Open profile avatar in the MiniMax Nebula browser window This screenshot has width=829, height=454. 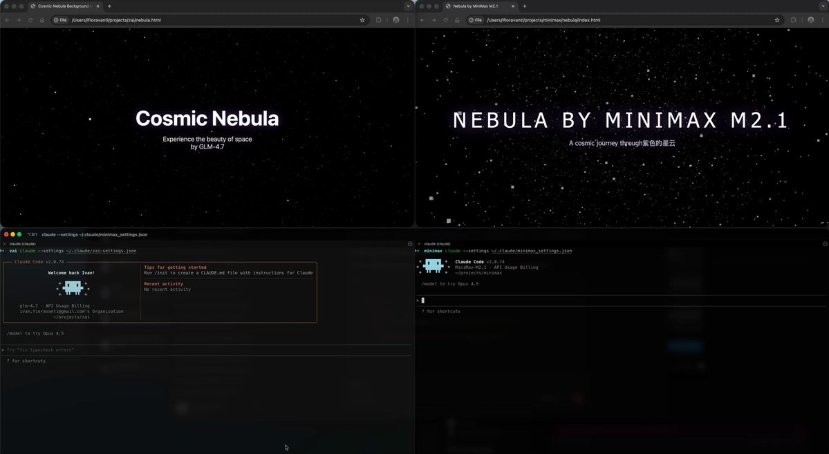810,20
